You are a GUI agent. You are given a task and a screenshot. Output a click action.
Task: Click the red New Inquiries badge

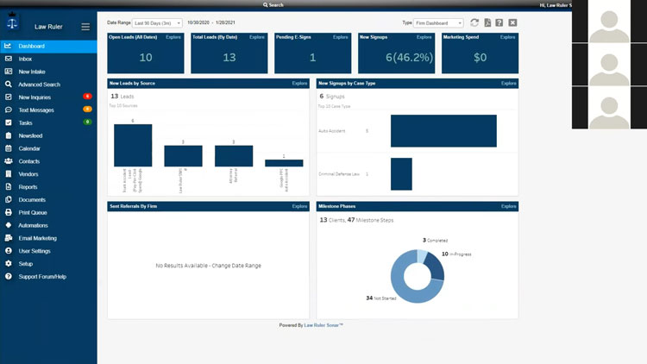tap(87, 96)
